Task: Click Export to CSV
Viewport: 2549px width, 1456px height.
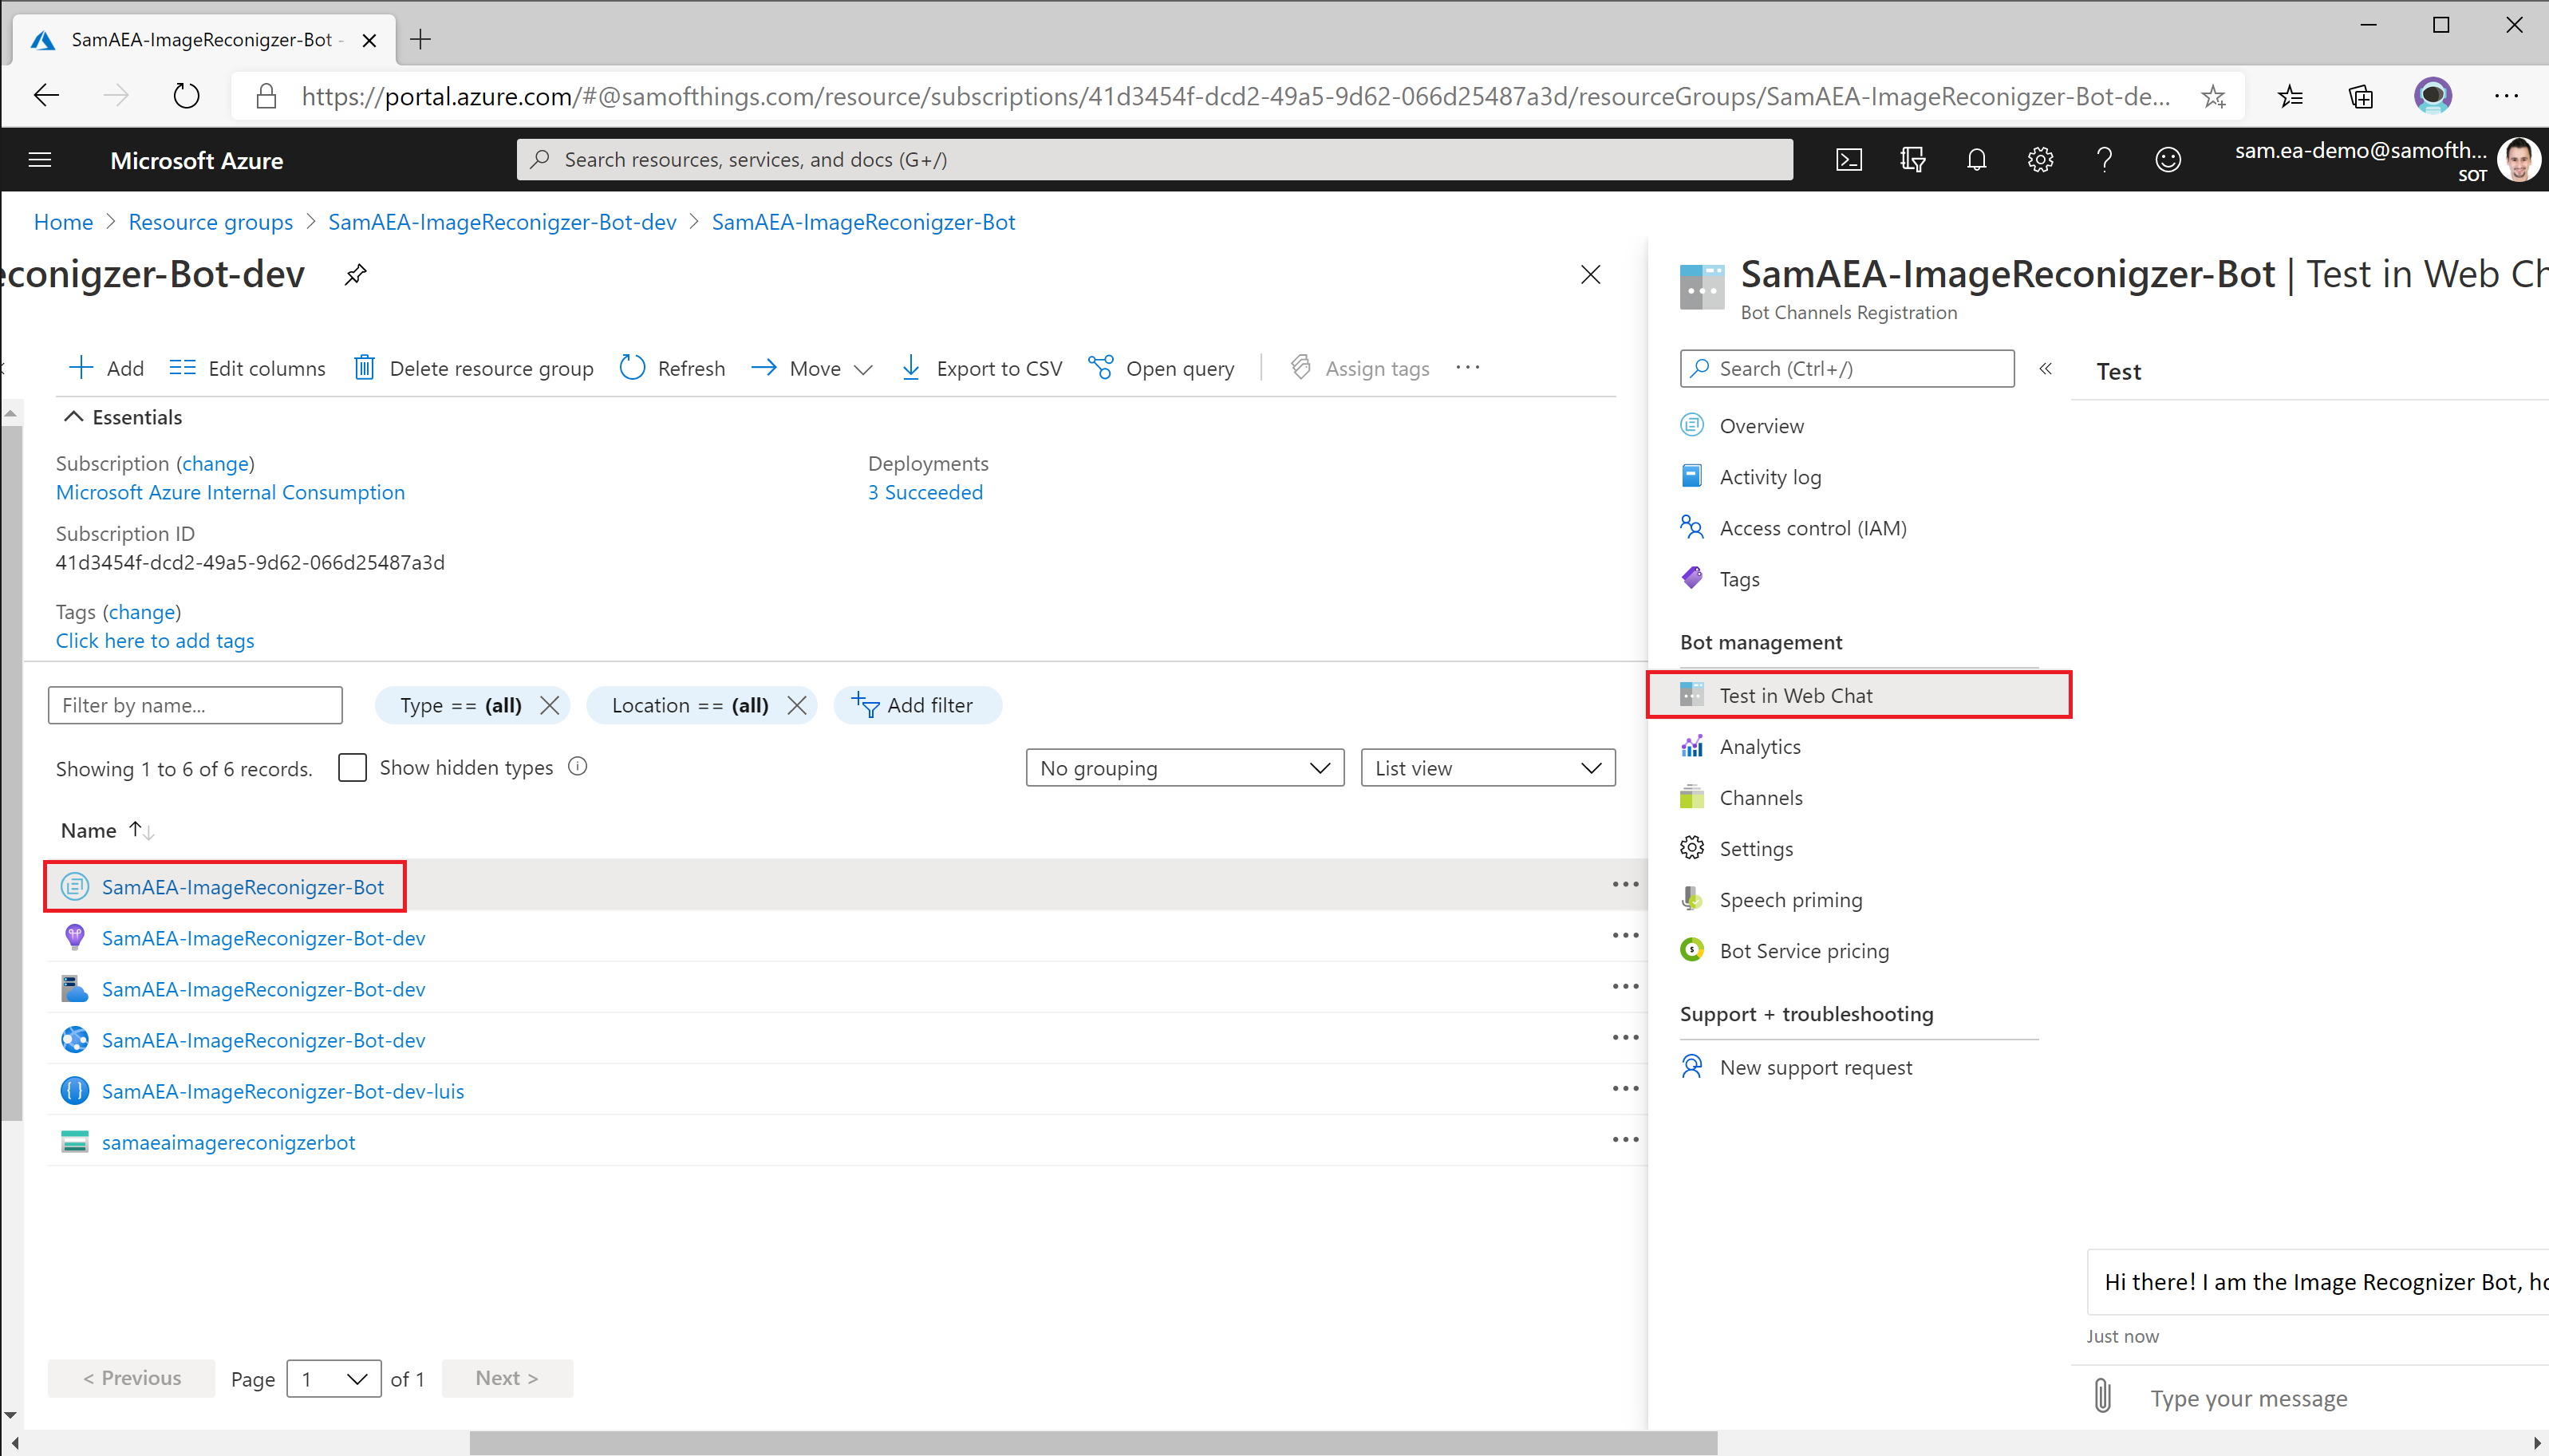Action: click(x=981, y=368)
